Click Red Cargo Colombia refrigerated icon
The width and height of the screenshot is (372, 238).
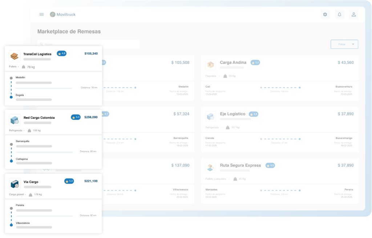(15, 120)
